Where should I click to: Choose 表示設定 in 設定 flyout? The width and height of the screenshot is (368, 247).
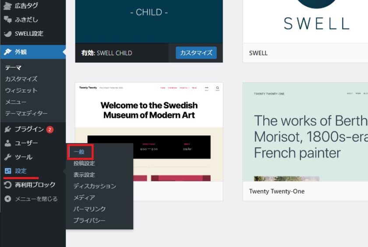tap(84, 175)
